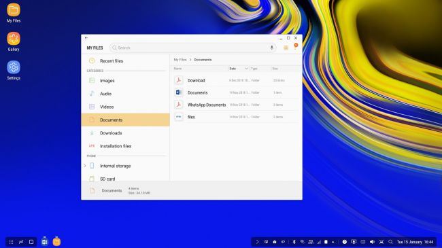Open screen mirroring monitor icon in tray
Image resolution: width=442 pixels, height=248 pixels.
[x=354, y=242]
